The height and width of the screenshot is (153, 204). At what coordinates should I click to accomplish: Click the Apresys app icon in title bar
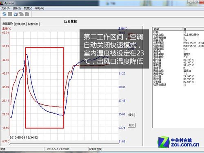point(2,3)
